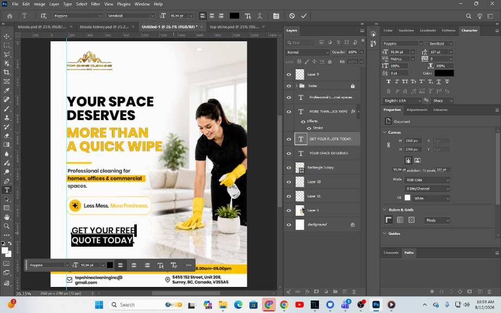The width and height of the screenshot is (501, 313).
Task: Click center text alignment in options bar
Action: click(x=212, y=16)
